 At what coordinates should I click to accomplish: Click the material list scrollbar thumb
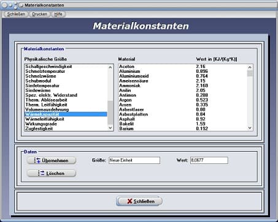point(250,73)
